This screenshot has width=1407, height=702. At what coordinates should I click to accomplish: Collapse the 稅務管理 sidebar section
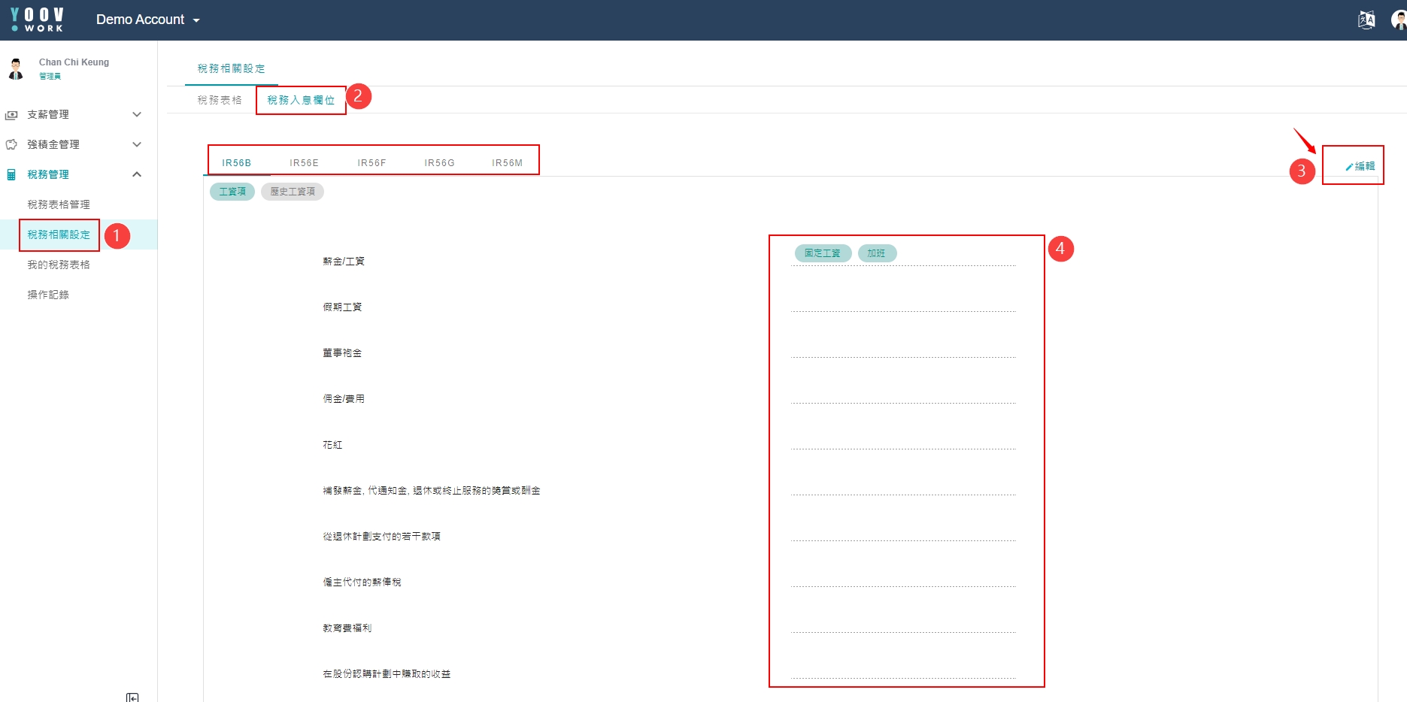137,174
